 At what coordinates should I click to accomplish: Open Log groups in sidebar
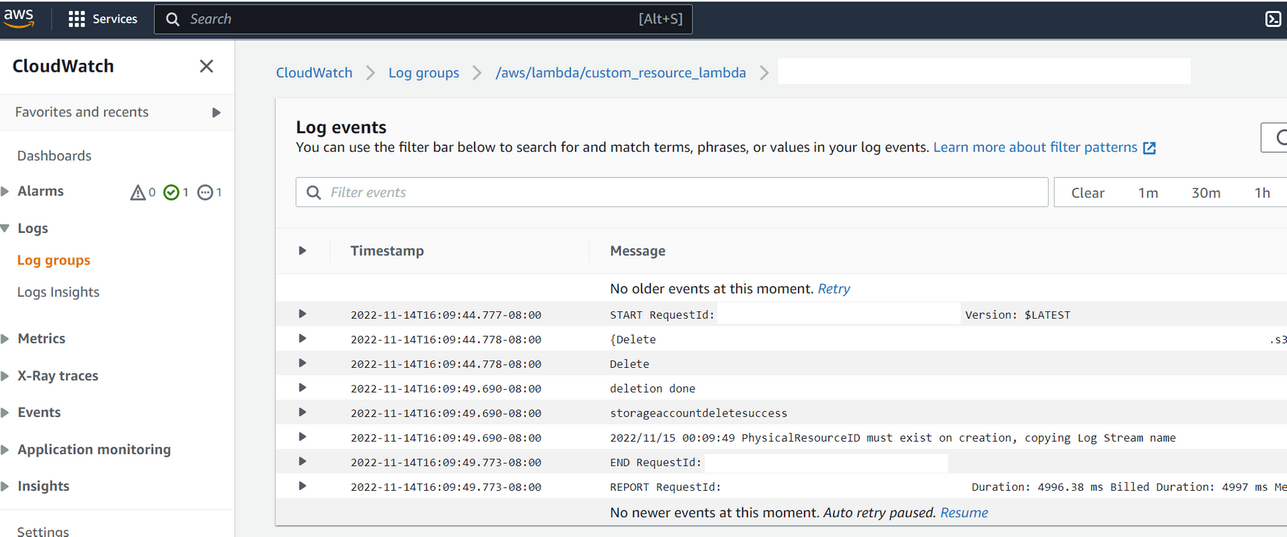[x=54, y=260]
